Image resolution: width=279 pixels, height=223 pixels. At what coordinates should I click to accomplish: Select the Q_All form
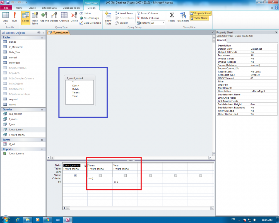pos(12,144)
